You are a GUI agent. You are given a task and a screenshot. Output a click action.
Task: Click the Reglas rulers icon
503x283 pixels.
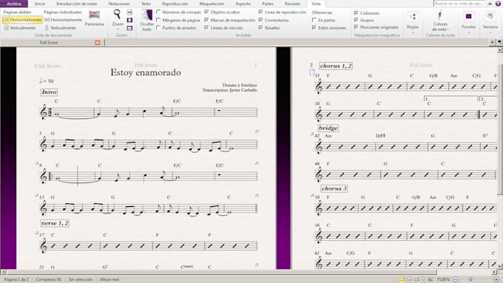tap(413, 17)
